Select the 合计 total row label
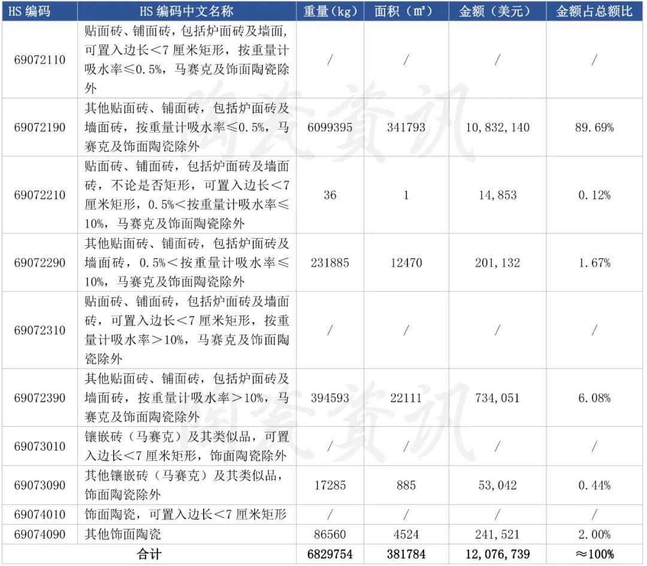Viewport: 647px width, 566px height. [x=149, y=554]
